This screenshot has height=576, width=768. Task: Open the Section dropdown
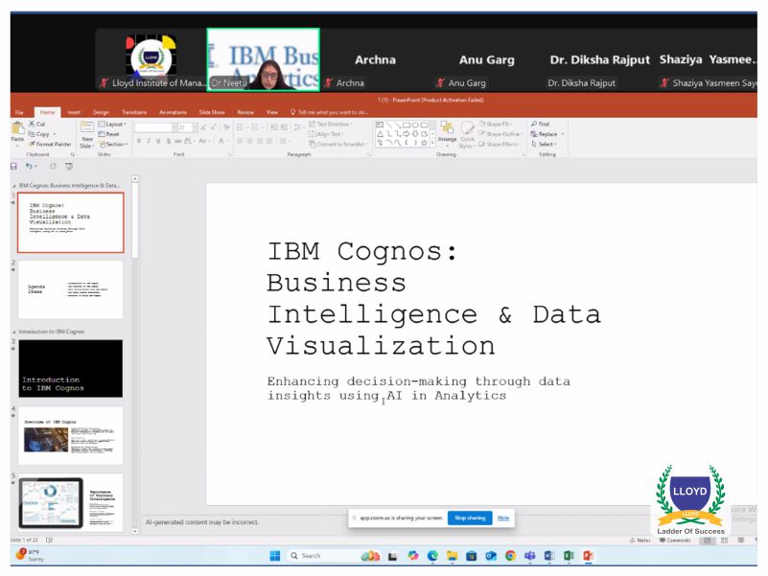[x=113, y=144]
